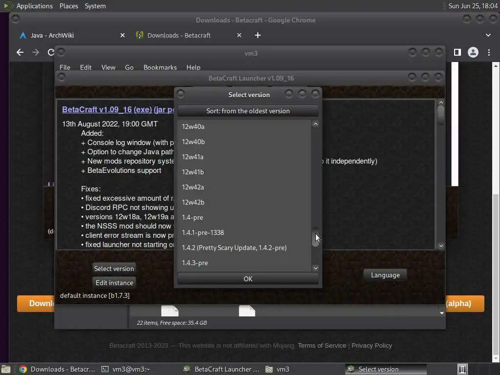Open the Help menu in vm3 window
This screenshot has width=500, height=375.
pyautogui.click(x=193, y=67)
